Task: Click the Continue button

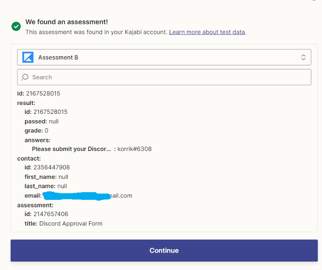Action: [164, 250]
